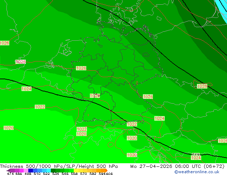Click legend value 522
The height and width of the screenshot is (175, 227).
coord(46,174)
